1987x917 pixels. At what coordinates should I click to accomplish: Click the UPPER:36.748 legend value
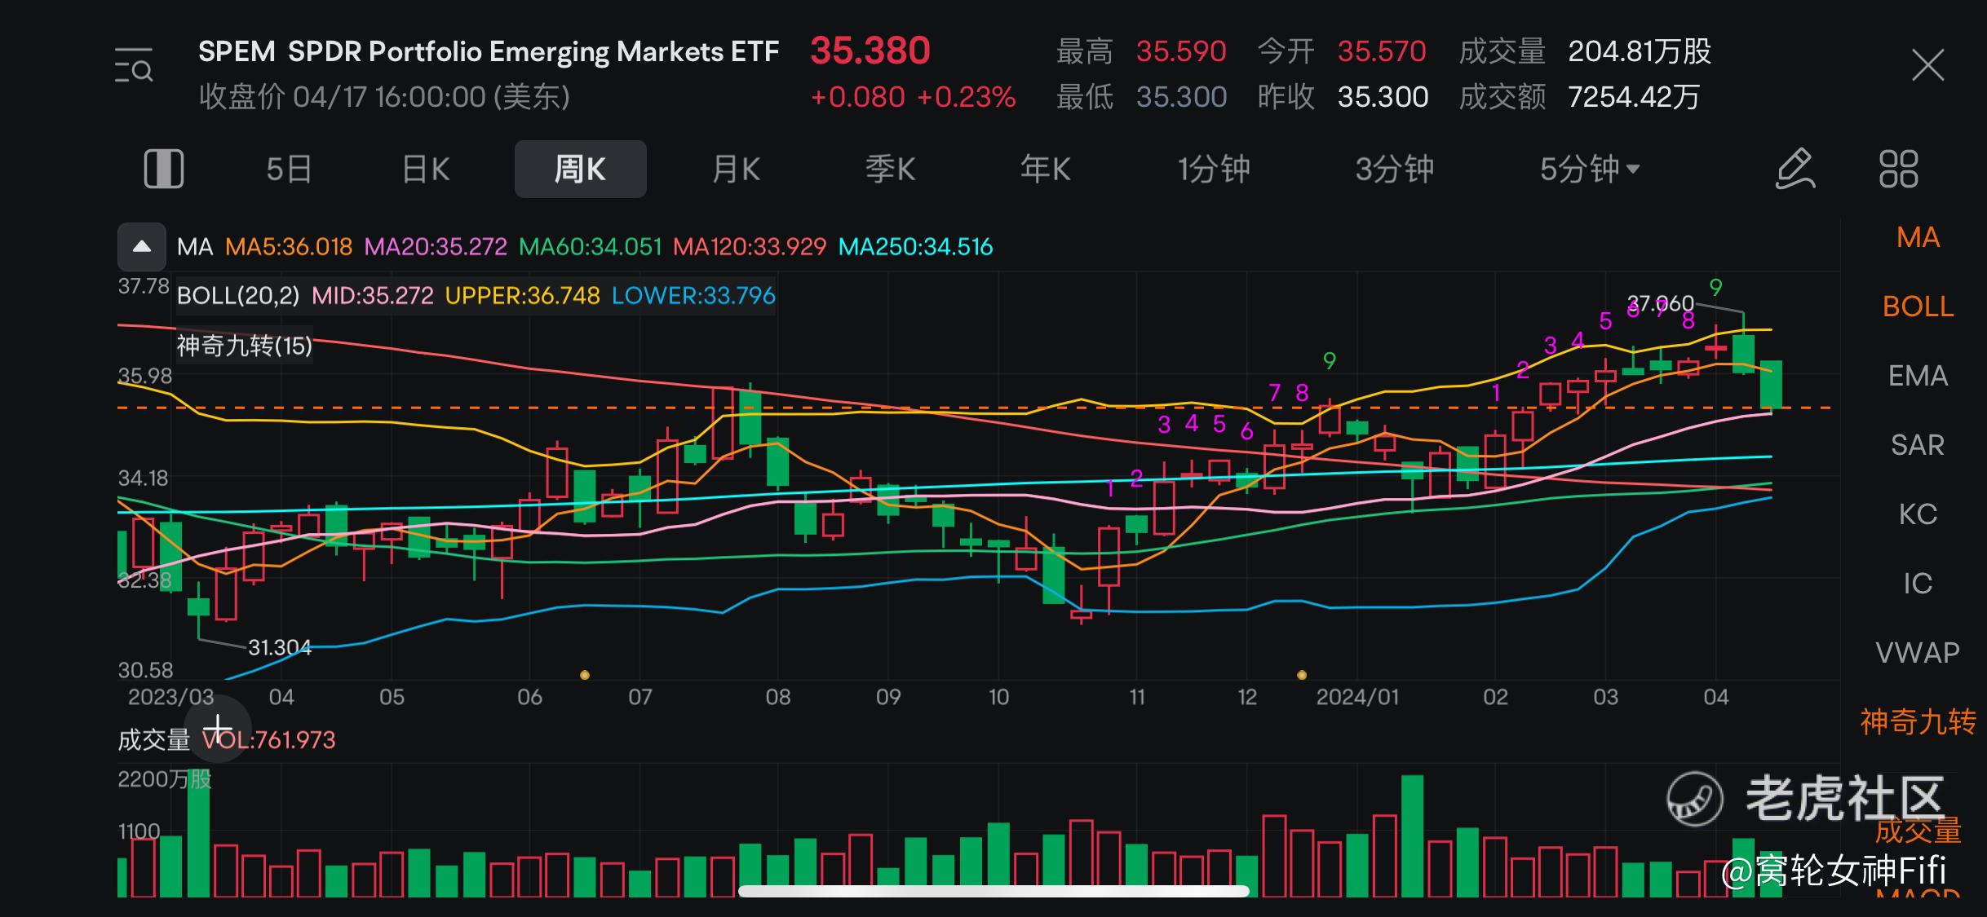coord(523,295)
